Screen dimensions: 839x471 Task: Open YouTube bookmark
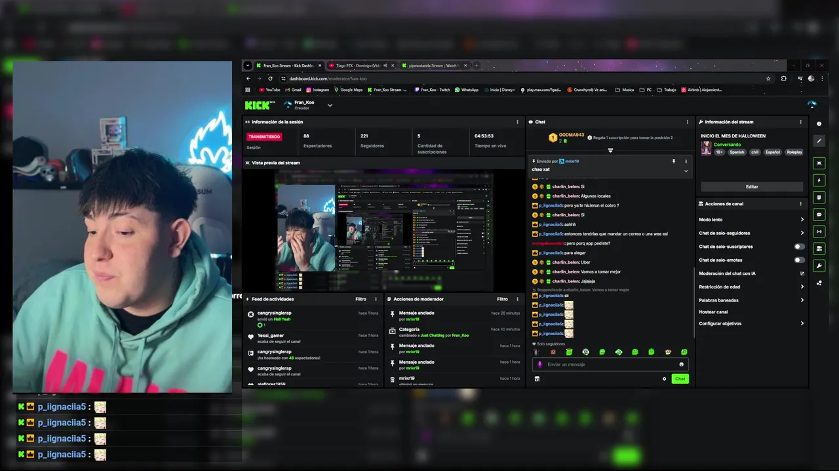269,90
